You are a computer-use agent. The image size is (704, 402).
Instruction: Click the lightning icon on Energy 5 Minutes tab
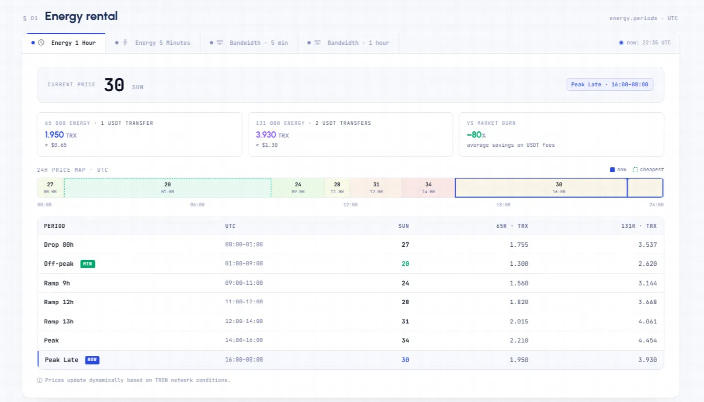coord(125,43)
